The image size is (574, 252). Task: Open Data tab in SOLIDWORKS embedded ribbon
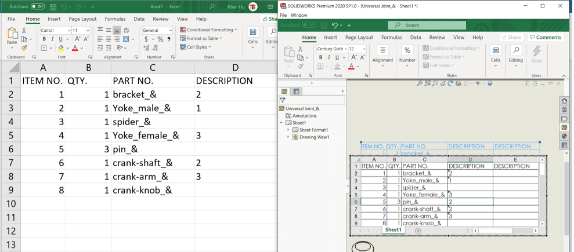(416, 37)
